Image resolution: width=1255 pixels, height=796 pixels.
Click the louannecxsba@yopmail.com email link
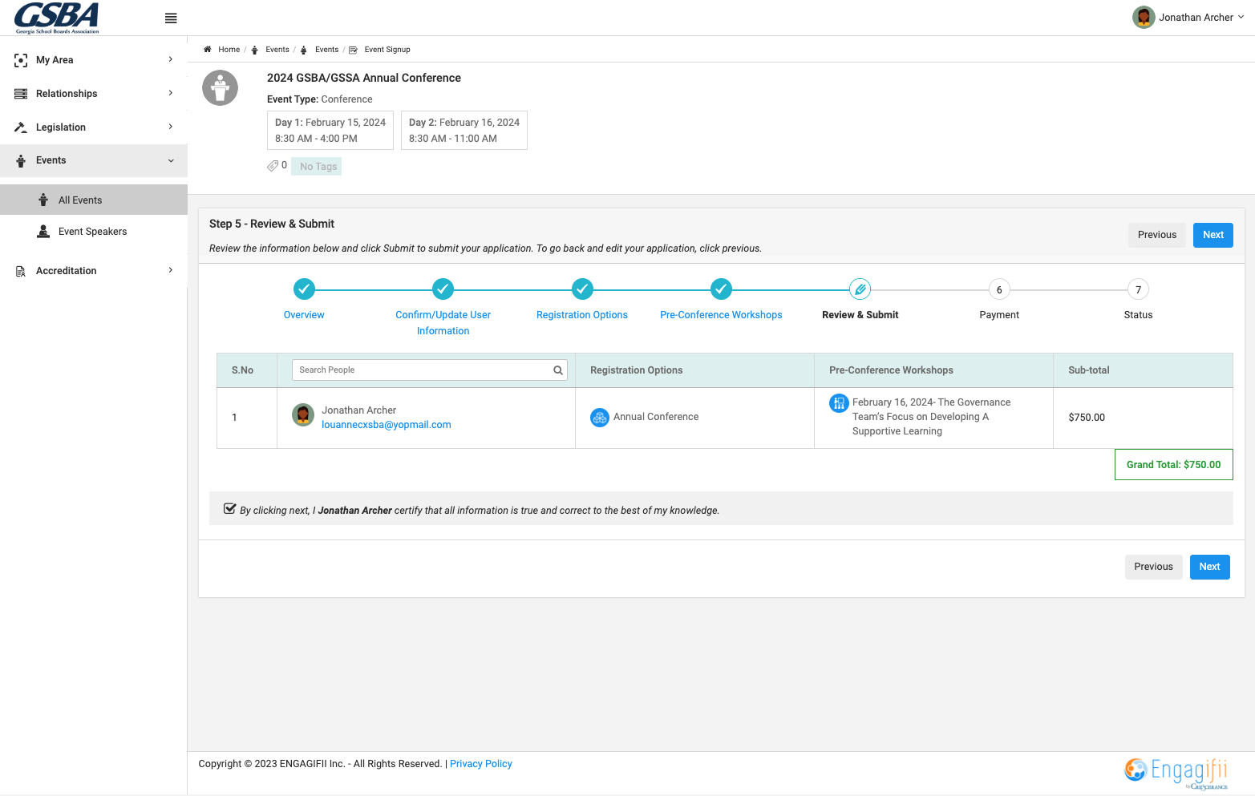tap(387, 425)
